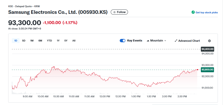Expand the Mountain chart type dropdown
This screenshot has width=223, height=105.
[165, 41]
